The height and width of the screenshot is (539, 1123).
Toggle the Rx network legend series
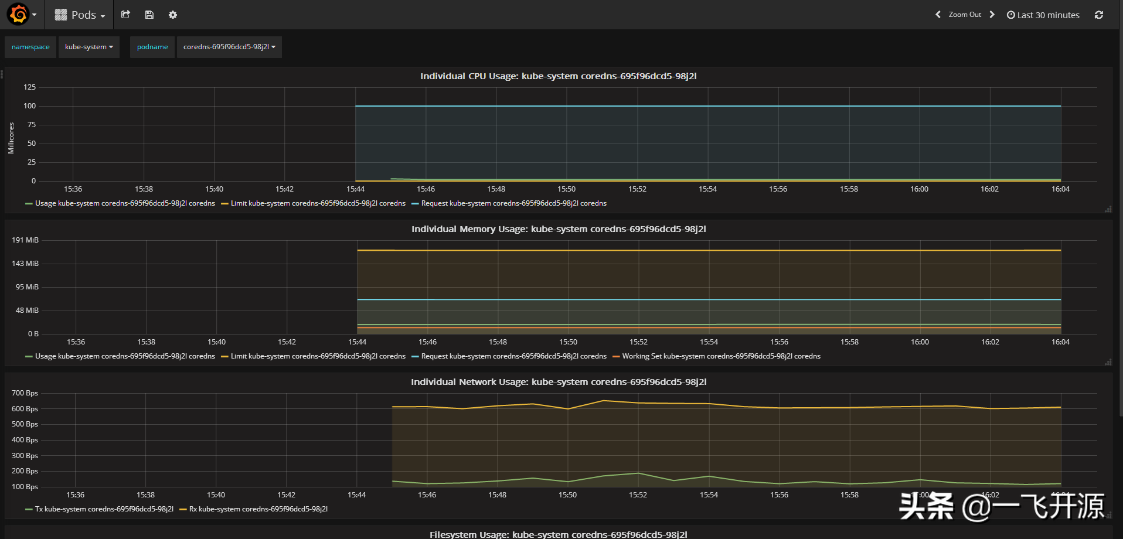pyautogui.click(x=258, y=509)
